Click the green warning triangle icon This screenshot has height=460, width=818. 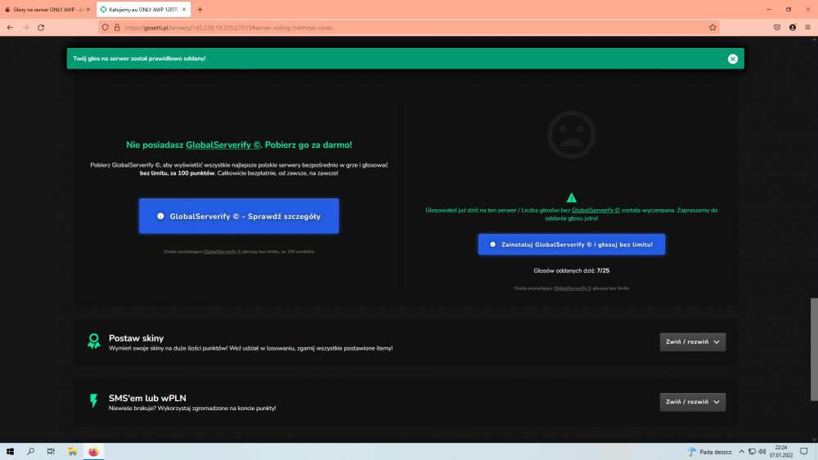(571, 198)
